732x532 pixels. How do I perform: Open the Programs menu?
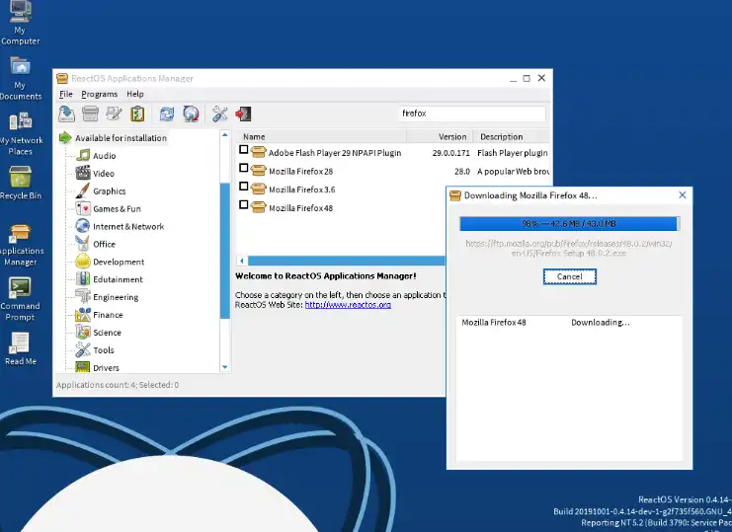pos(99,94)
